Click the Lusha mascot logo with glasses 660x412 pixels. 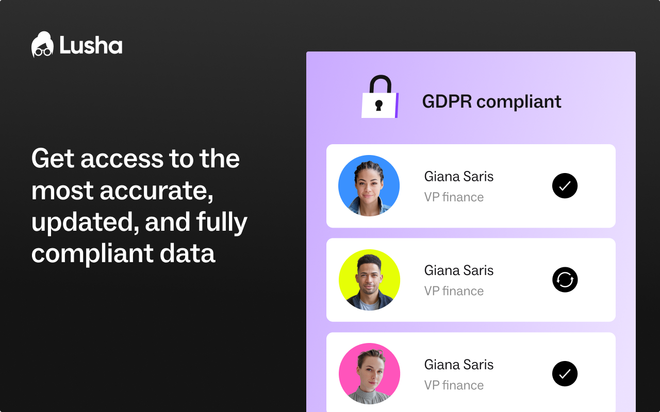coord(43,44)
